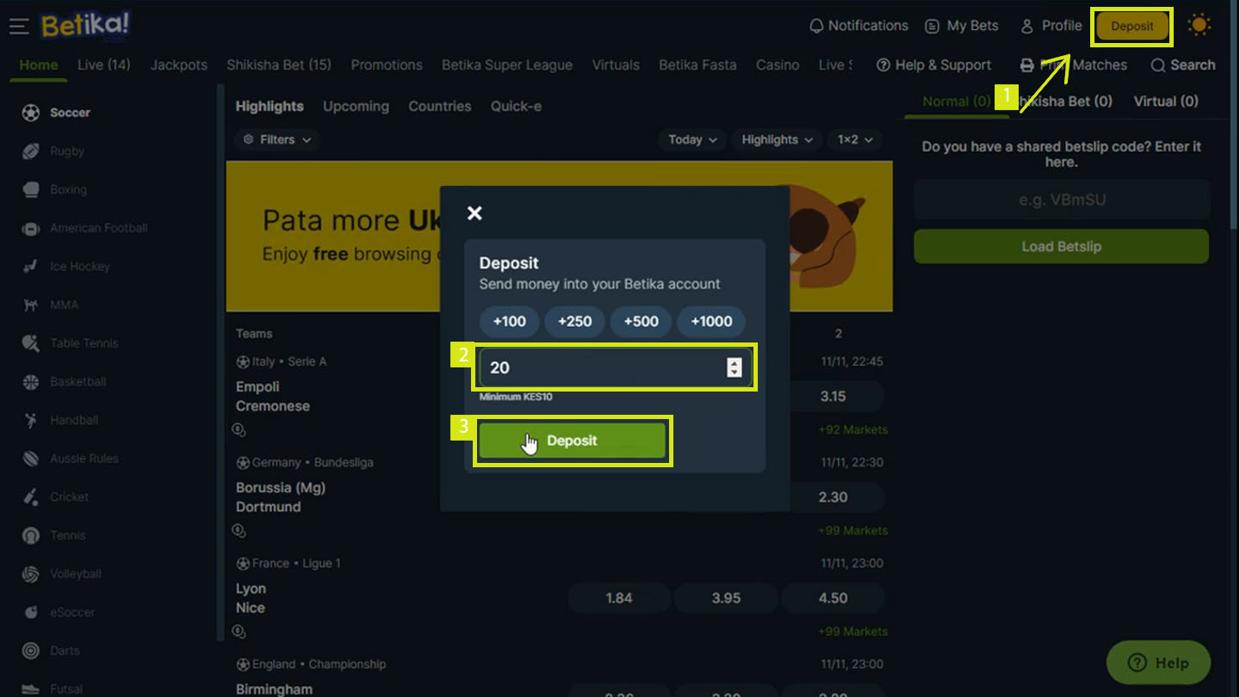
Task: Click green Deposit button in dialog
Action: tap(572, 441)
